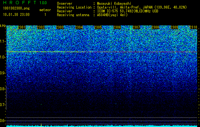Click observer name Masayuki Kobayashi
This screenshot has height=127, width=200.
(114, 3)
